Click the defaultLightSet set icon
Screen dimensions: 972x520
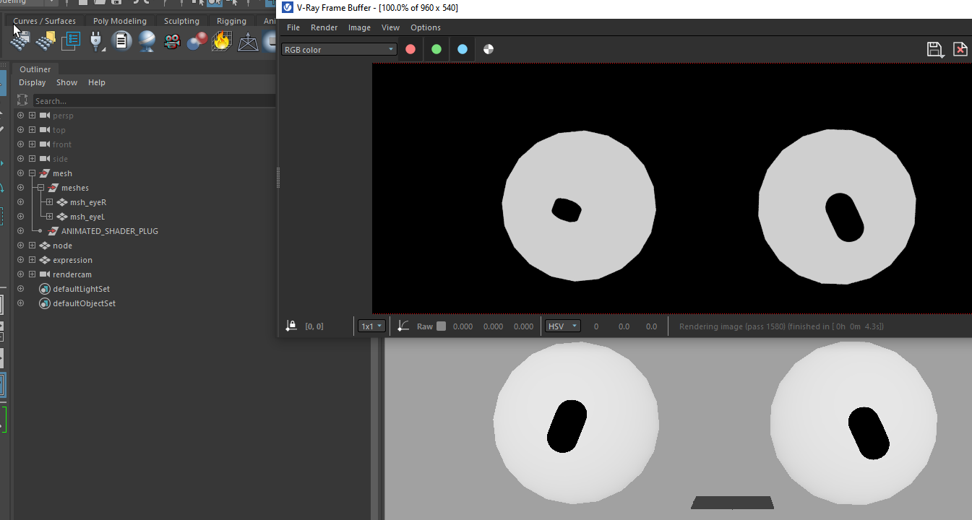(45, 289)
